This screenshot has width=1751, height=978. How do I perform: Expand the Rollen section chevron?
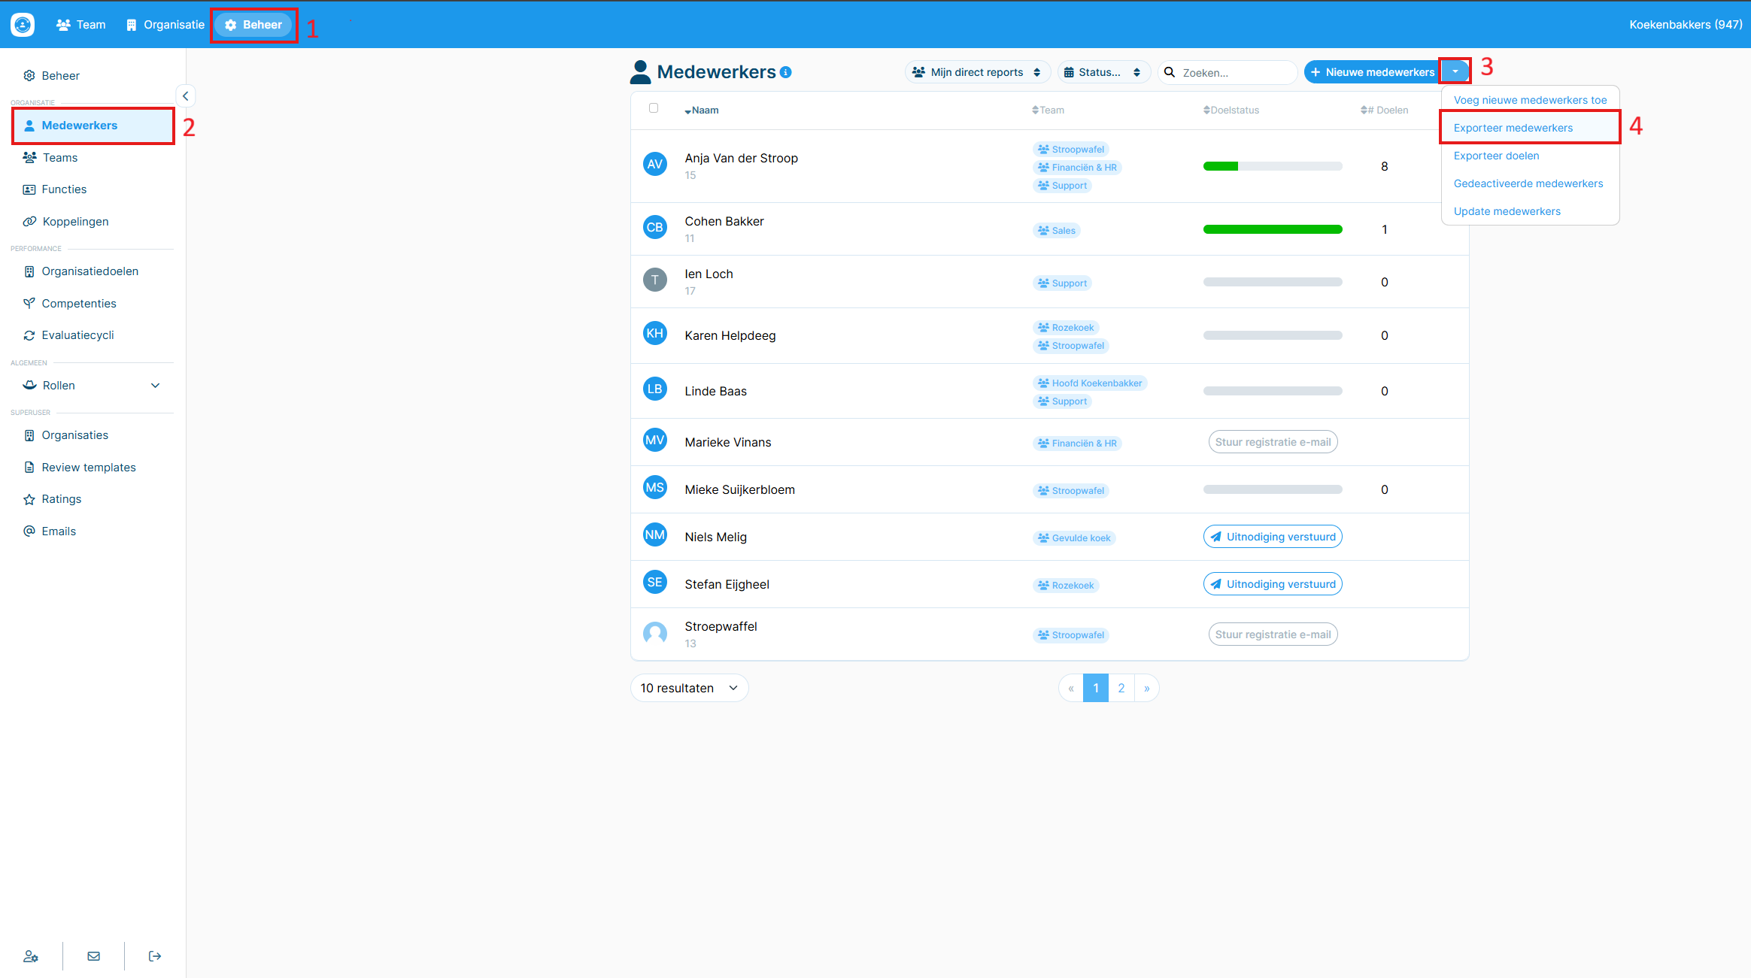[x=156, y=386]
